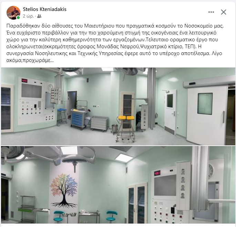Open the second photo with tree mural
Image resolution: width=236 pixels, height=227 pixels.
(x=118, y=185)
